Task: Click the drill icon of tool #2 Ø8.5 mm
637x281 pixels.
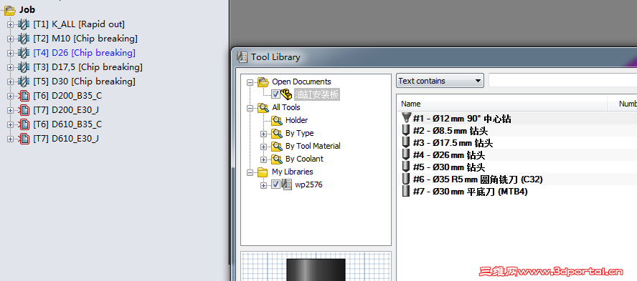Action: [x=405, y=130]
